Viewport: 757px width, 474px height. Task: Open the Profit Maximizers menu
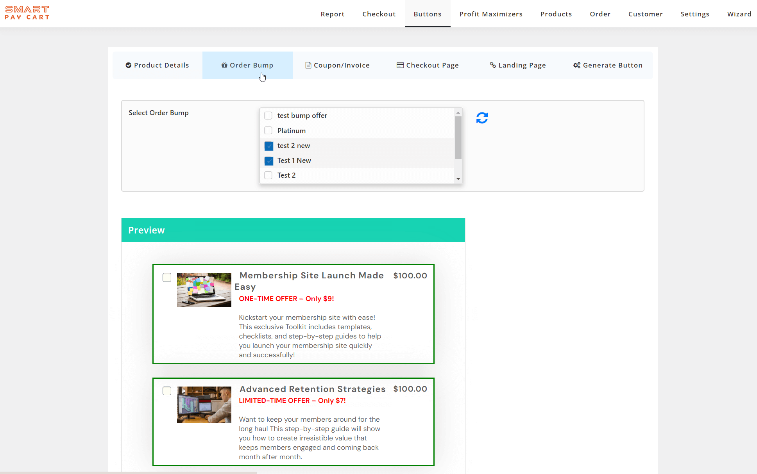pos(491,14)
